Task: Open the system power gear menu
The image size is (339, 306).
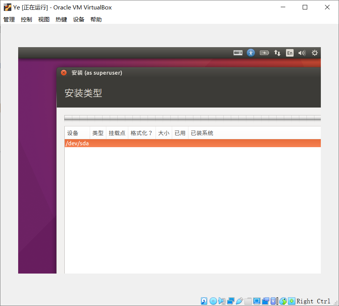Action: coord(314,53)
